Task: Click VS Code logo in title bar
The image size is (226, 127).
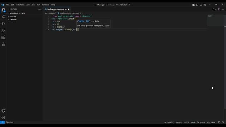Action: point(2,5)
